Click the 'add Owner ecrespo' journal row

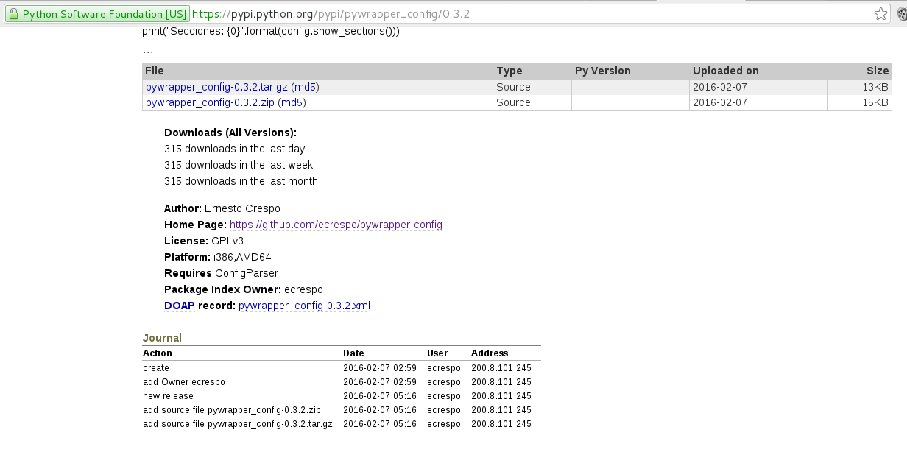point(184,382)
